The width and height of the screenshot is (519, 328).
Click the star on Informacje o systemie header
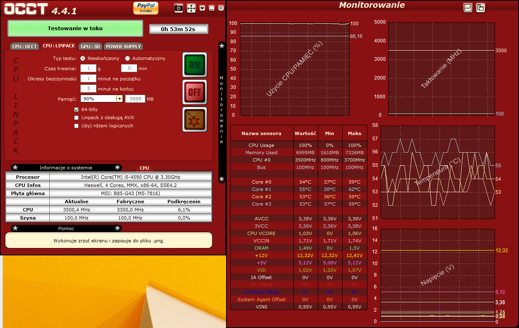[15, 168]
